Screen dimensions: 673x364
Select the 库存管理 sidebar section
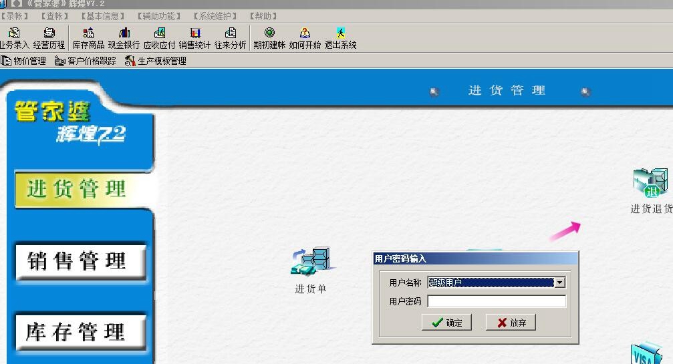pyautogui.click(x=81, y=332)
